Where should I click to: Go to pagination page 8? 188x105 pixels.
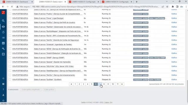[104, 84]
